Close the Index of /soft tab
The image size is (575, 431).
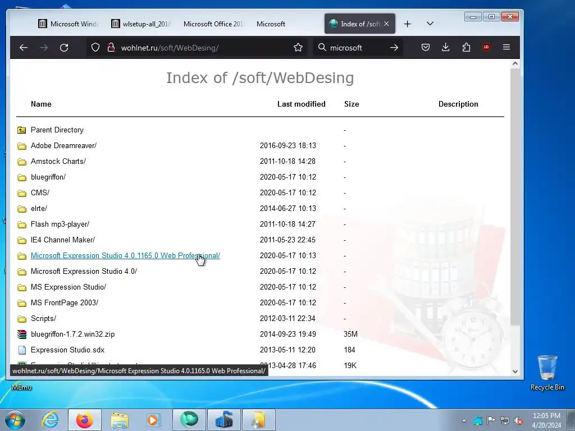(386, 24)
